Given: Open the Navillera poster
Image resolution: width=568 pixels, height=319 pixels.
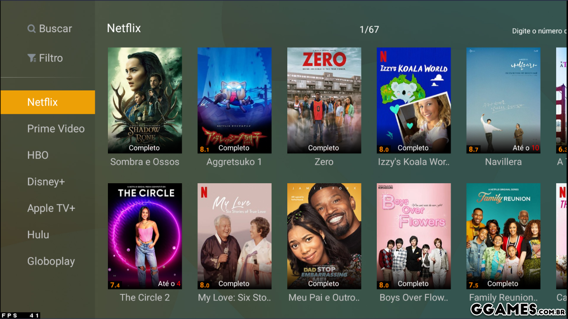Looking at the screenshot, I should click(503, 100).
